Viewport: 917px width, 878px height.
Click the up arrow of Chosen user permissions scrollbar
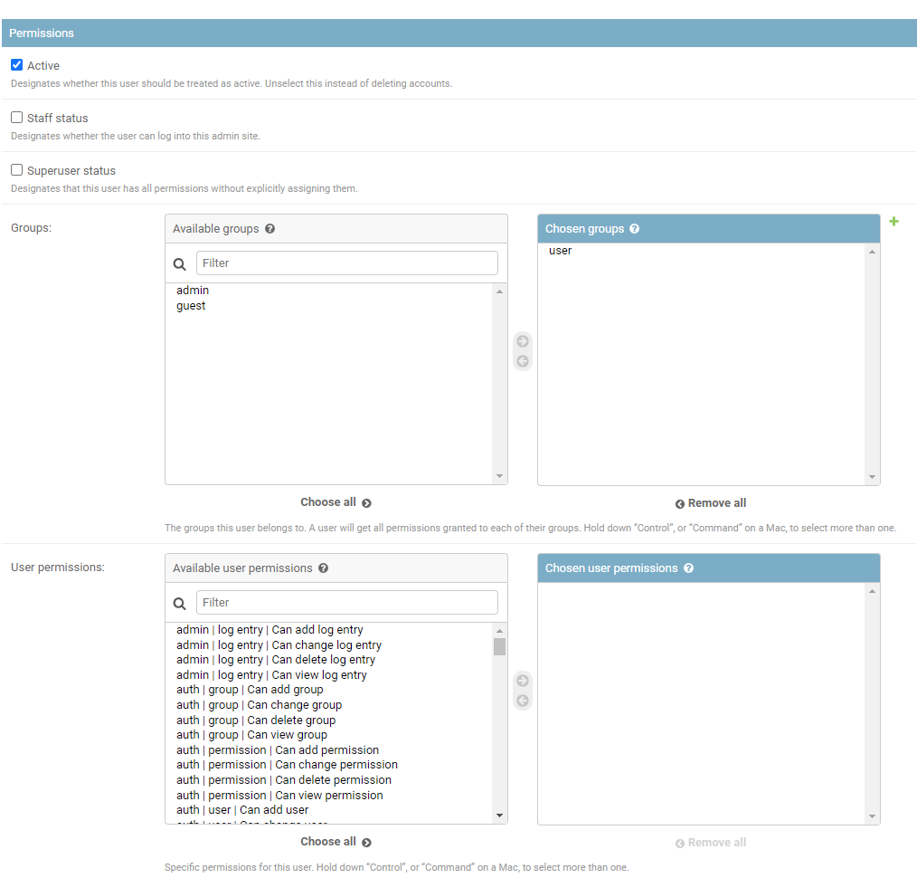[872, 591]
